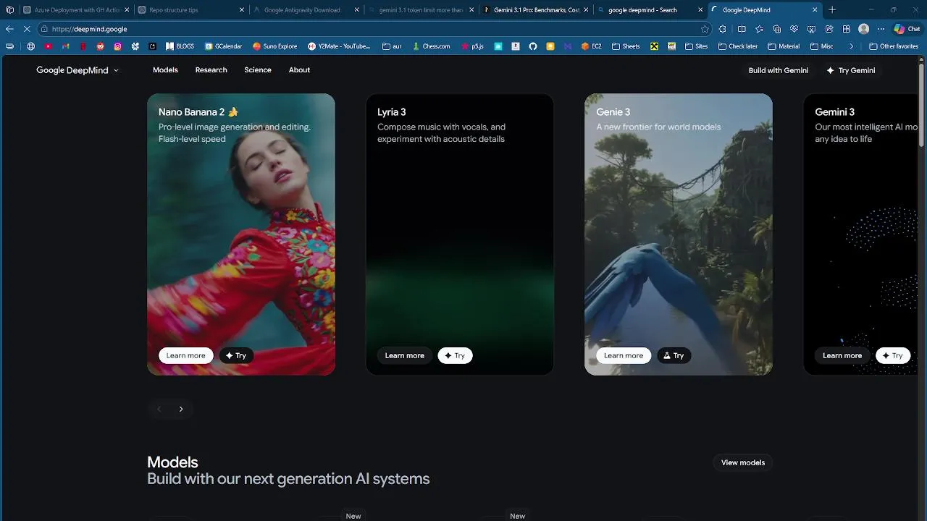Open browser Settings and more menu
Viewport: 927px width, 521px height.
click(881, 29)
